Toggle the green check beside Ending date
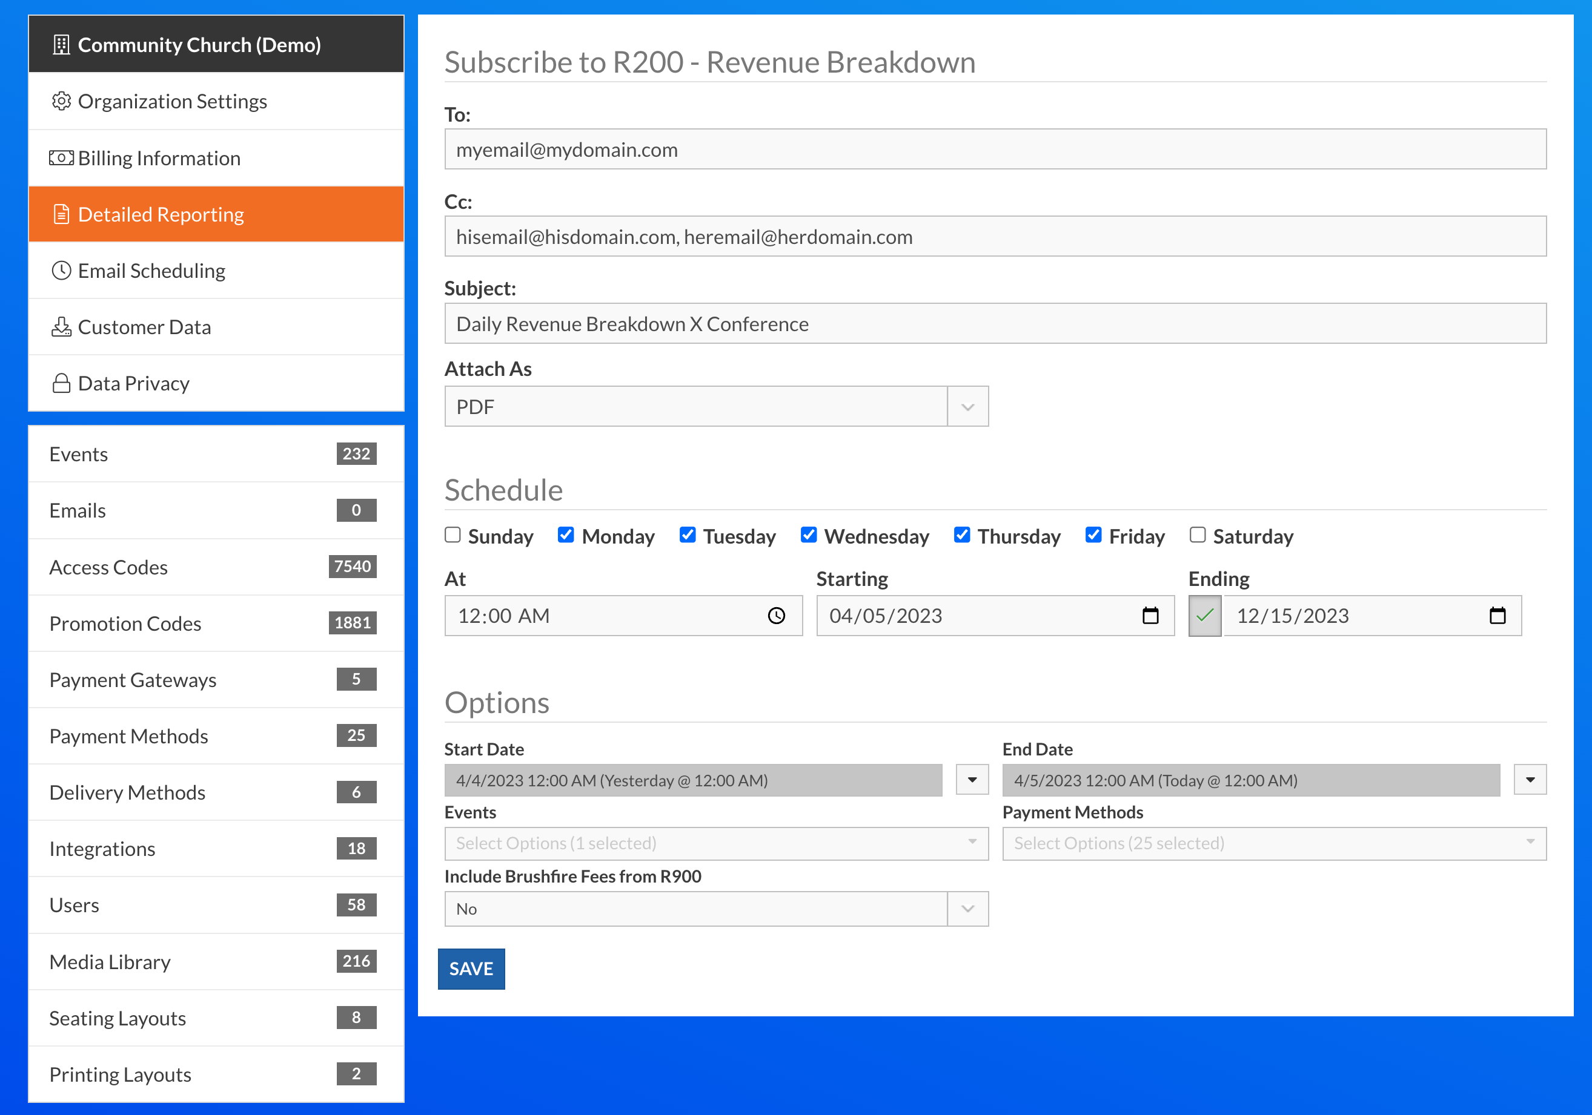 (x=1205, y=616)
